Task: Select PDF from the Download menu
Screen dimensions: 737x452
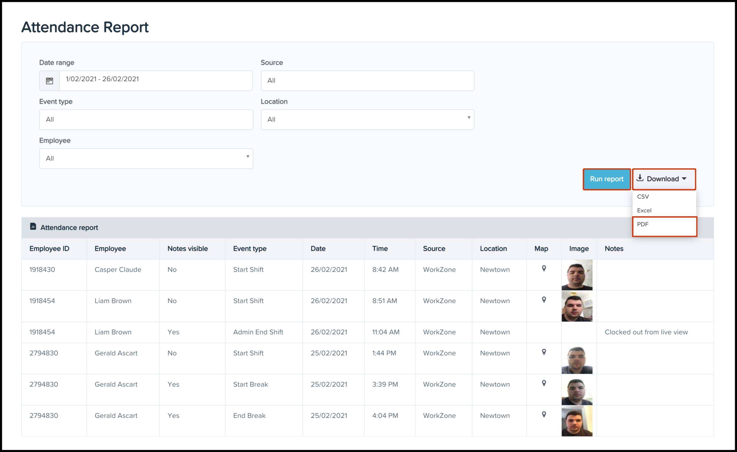Action: pyautogui.click(x=643, y=224)
